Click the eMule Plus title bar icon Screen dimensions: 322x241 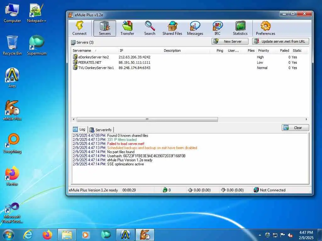71,15
